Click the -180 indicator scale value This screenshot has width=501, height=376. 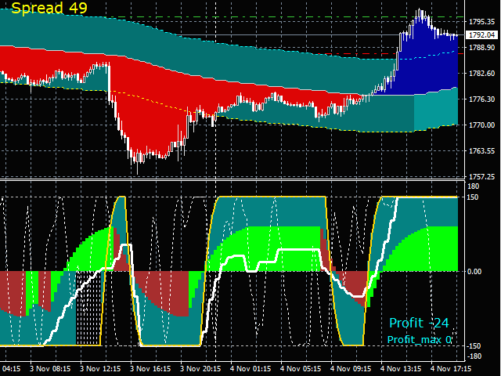pos(474,356)
